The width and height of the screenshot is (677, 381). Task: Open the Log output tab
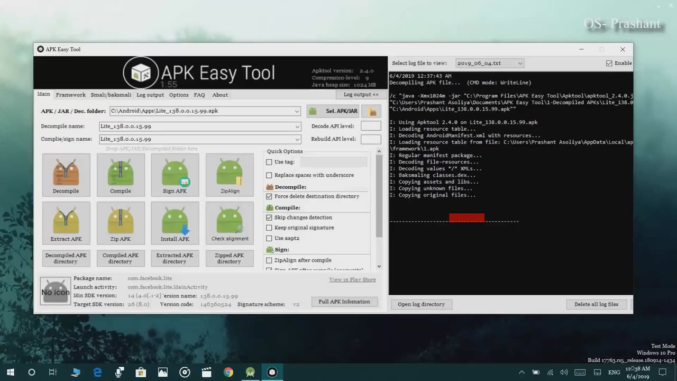(150, 95)
